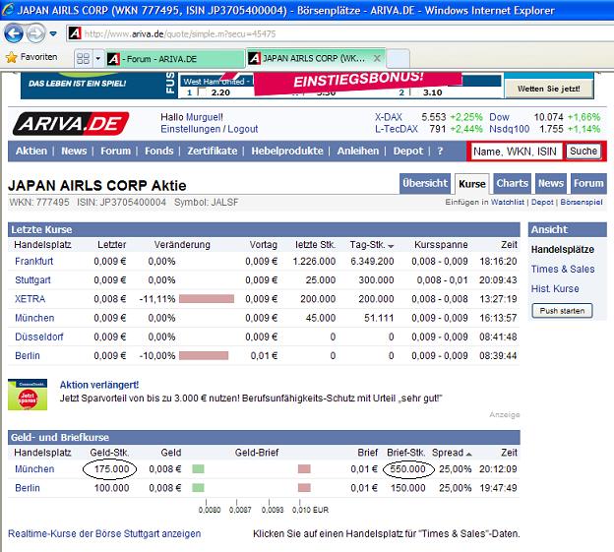614x552 pixels.
Task: Click the Suche button
Action: coord(583,152)
